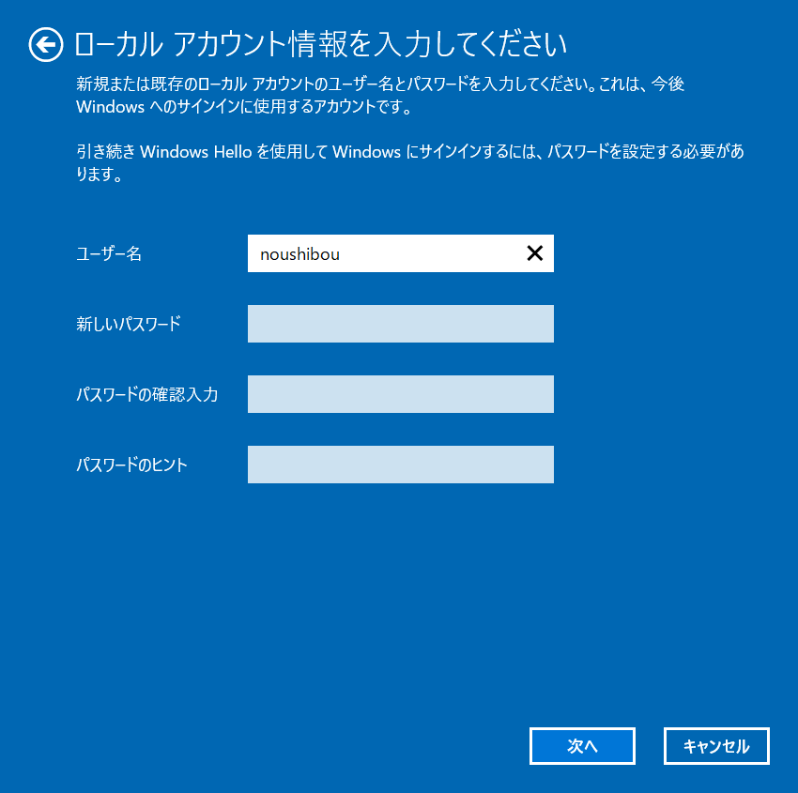The height and width of the screenshot is (793, 798).
Task: Click the キャンセル button
Action: coord(716,746)
